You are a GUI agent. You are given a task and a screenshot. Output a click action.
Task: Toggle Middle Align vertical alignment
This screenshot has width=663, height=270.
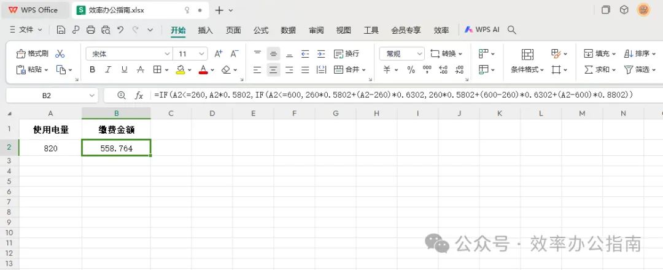click(273, 53)
